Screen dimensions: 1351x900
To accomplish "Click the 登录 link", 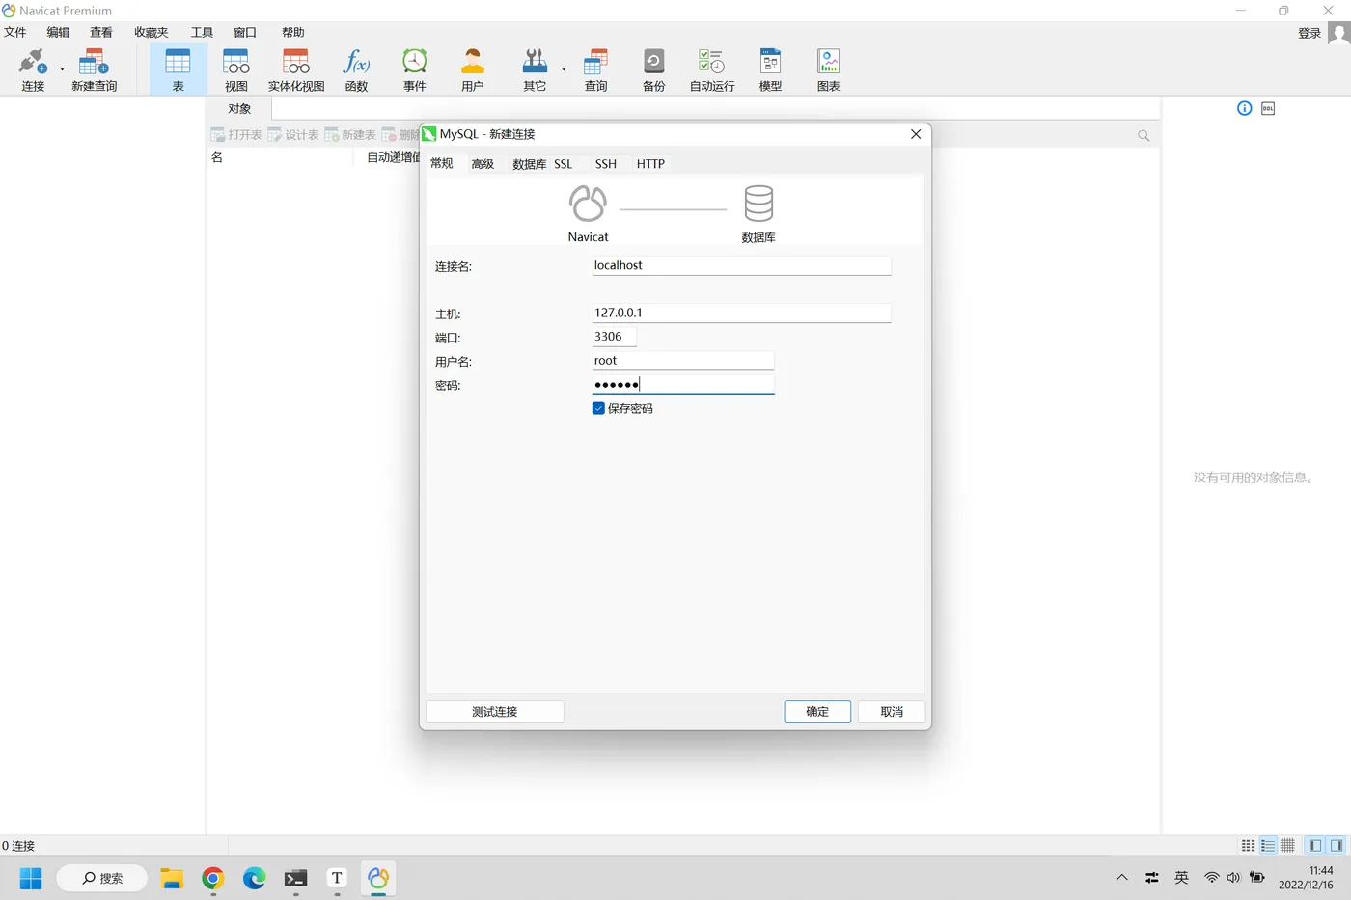I will tap(1310, 33).
